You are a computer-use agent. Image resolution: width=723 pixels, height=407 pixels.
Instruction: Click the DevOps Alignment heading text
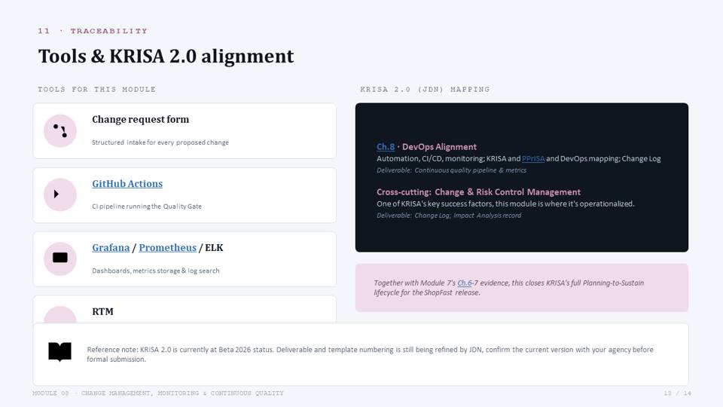tap(439, 147)
